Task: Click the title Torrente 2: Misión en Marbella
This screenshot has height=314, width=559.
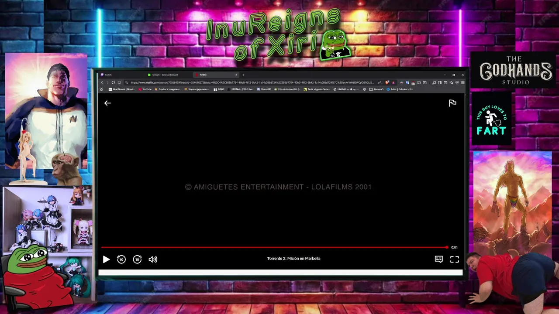Action: click(x=293, y=259)
